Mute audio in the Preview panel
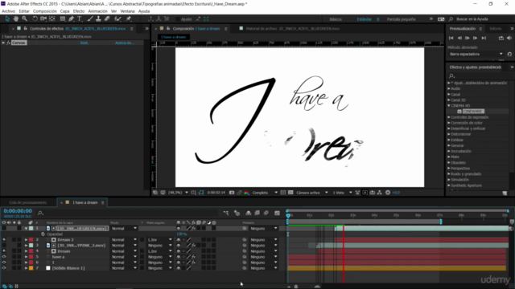The width and height of the screenshot is (515, 289). click(x=509, y=38)
